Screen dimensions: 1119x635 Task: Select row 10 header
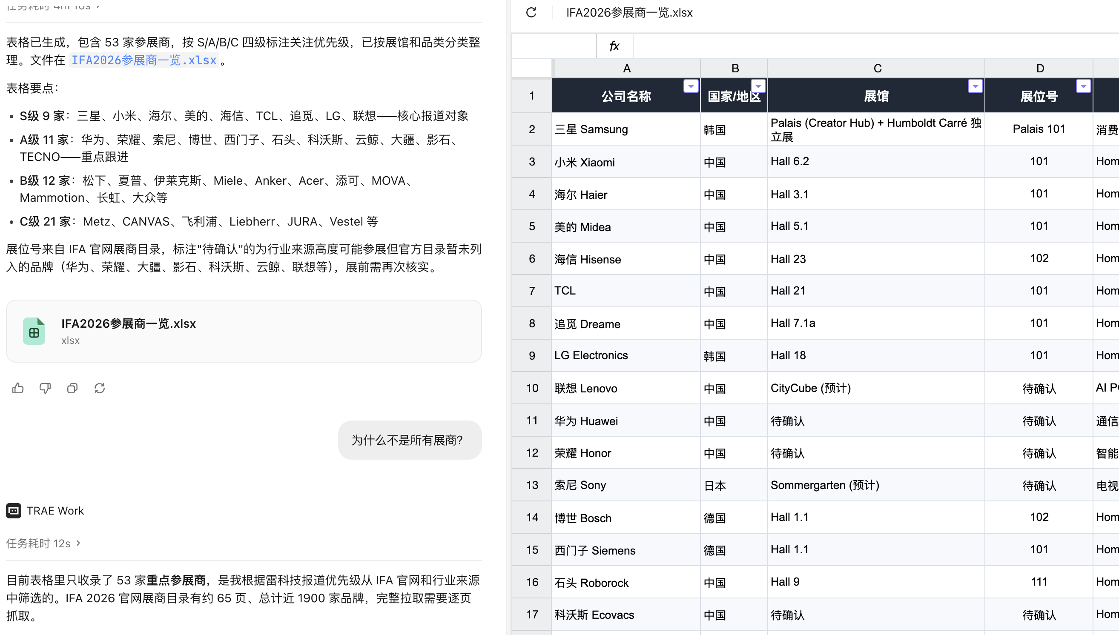pos(531,388)
